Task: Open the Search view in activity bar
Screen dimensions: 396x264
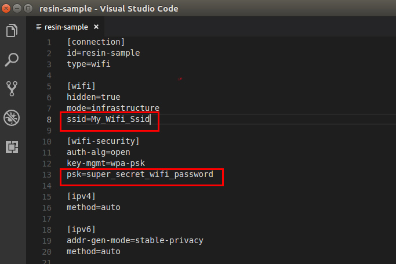Action: (12, 60)
